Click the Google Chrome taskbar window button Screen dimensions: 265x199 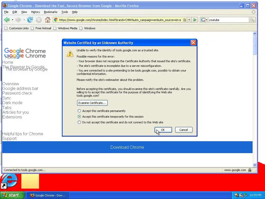point(48,195)
